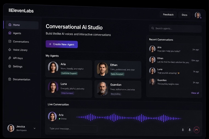This screenshot has width=209, height=139.
Task: Click Create New Agent button
Action: [x=62, y=44]
